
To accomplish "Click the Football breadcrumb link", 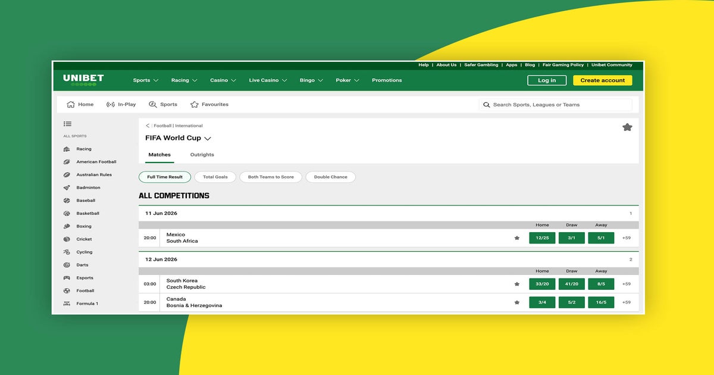I will [x=162, y=126].
